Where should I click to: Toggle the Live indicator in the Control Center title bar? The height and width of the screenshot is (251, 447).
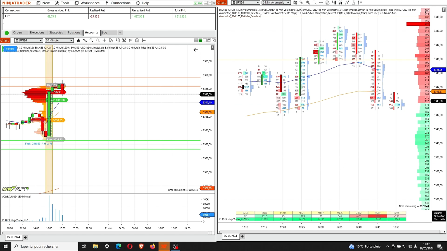[198, 3]
